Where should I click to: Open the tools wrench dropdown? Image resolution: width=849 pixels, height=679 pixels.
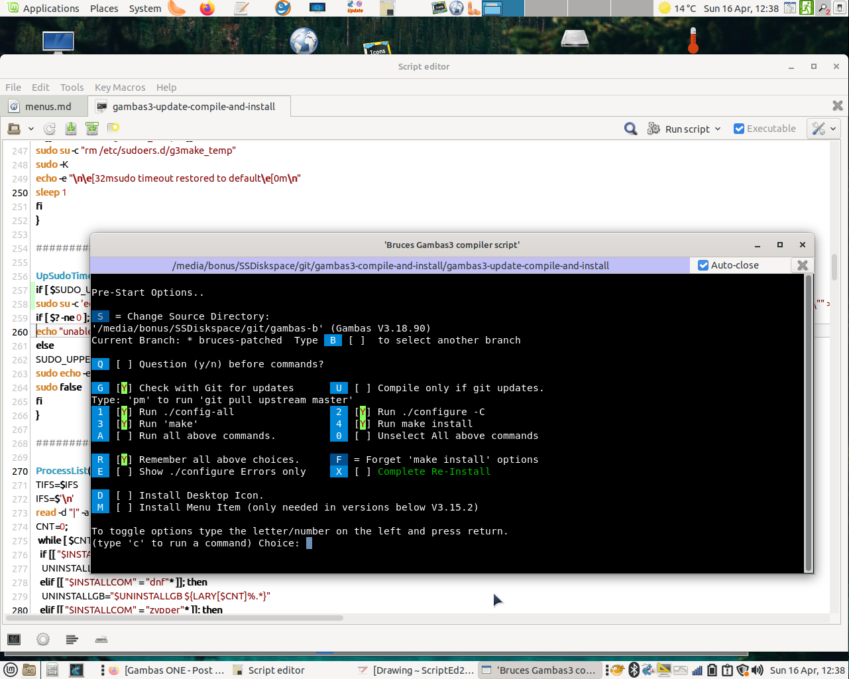pyautogui.click(x=824, y=129)
